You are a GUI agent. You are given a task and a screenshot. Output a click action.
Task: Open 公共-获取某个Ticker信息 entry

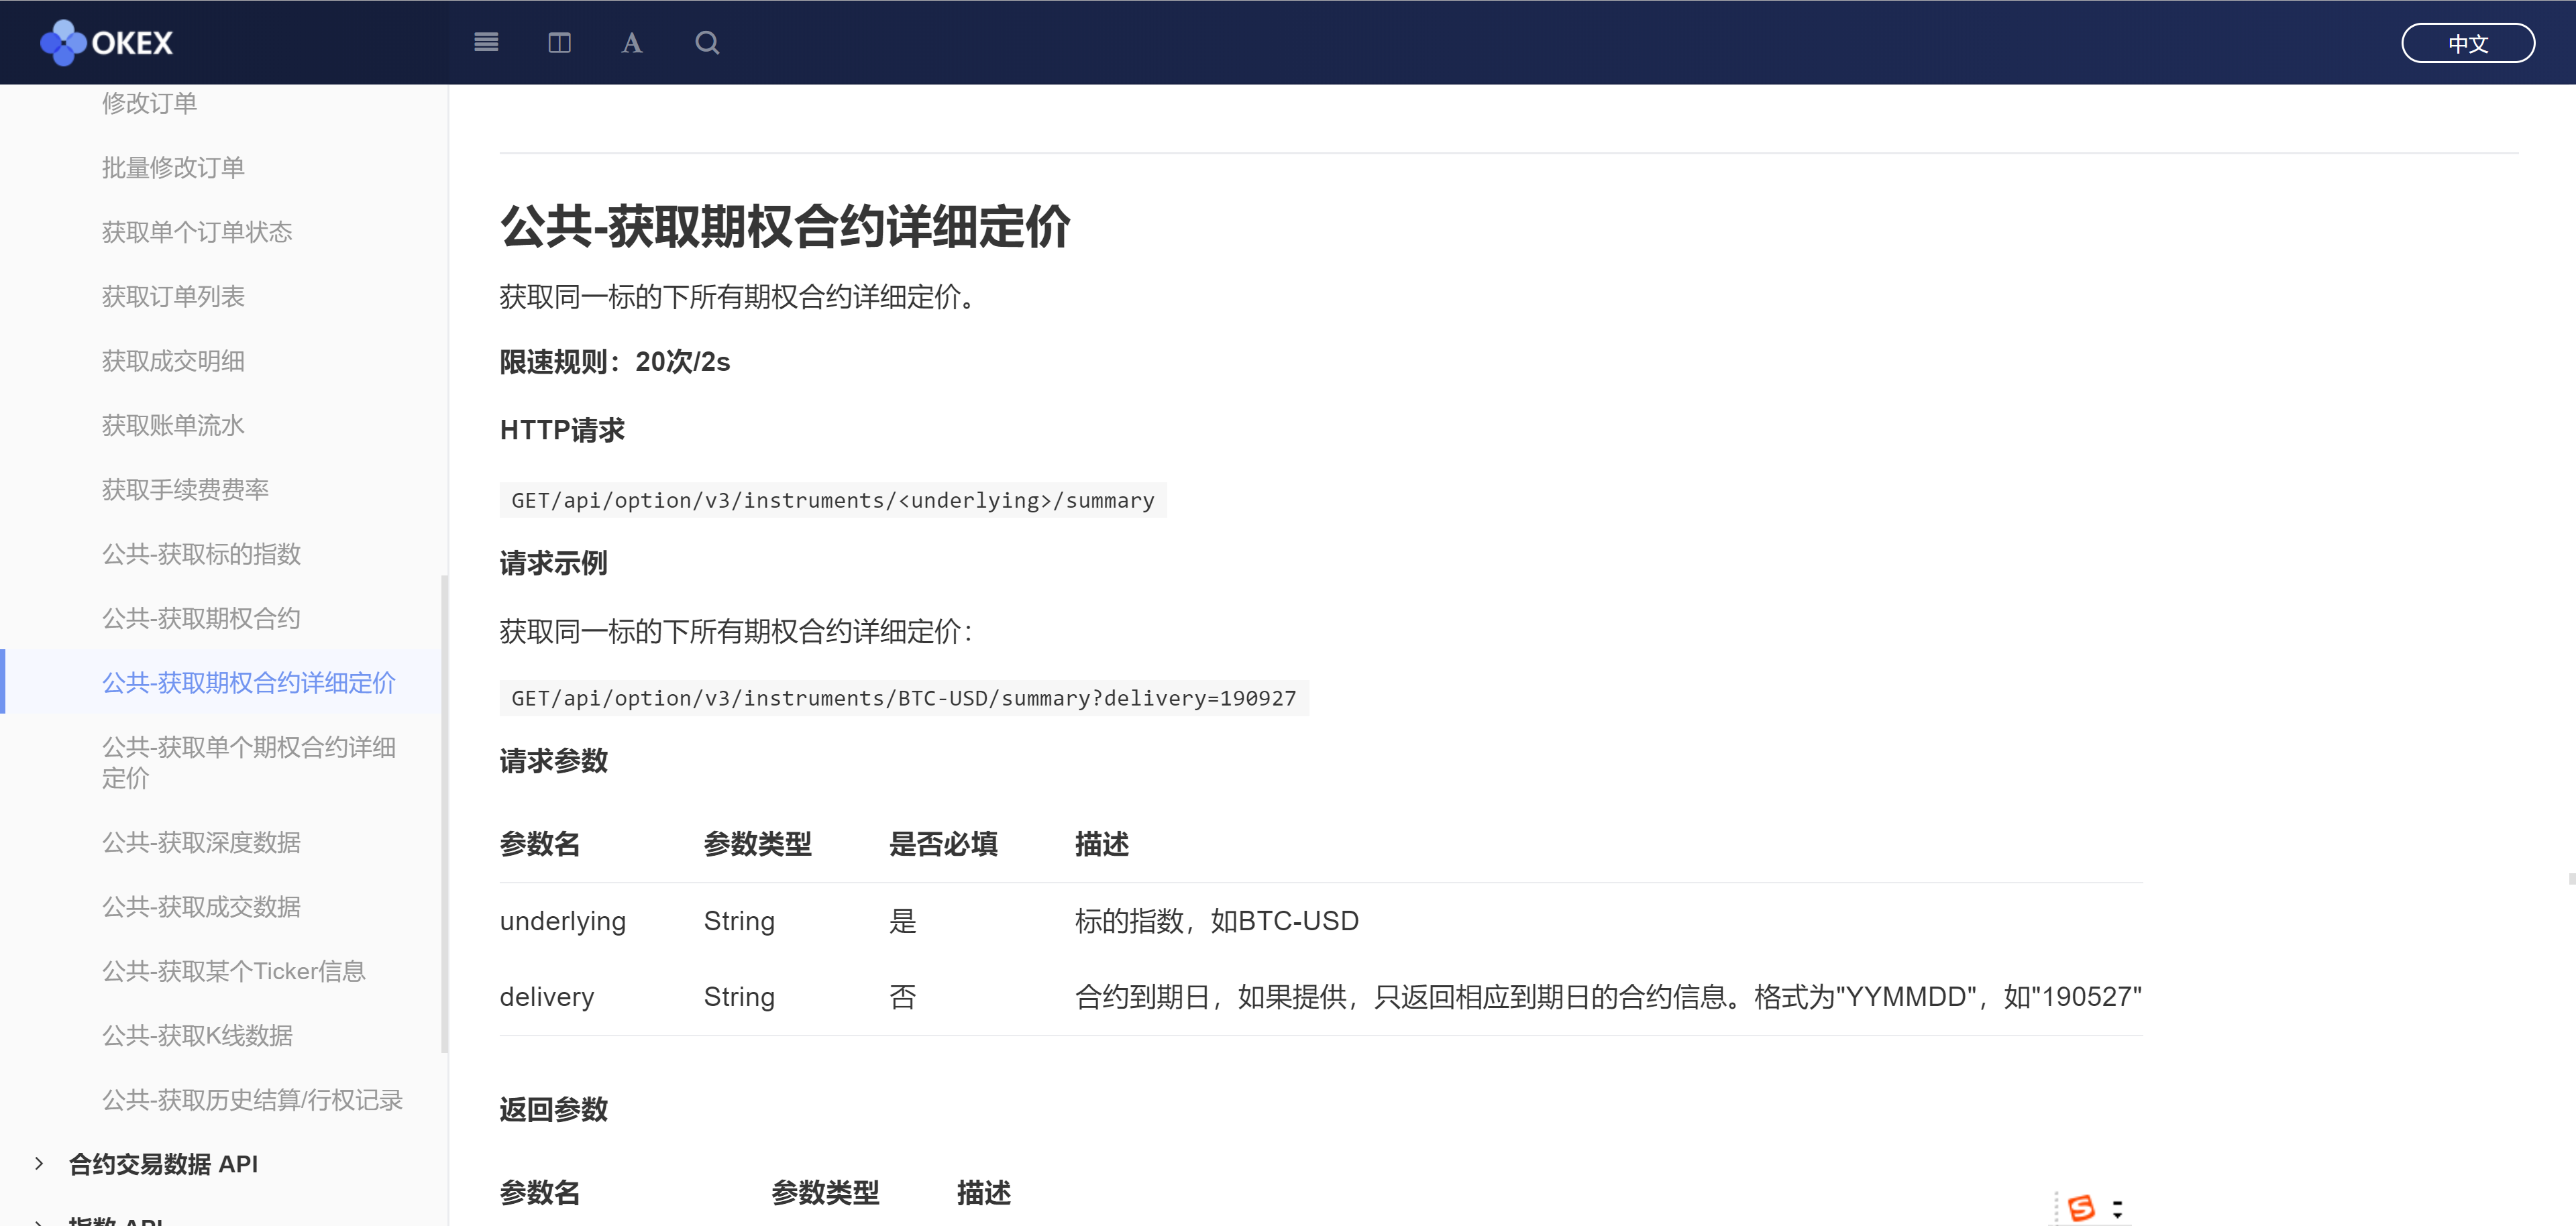pyautogui.click(x=233, y=971)
